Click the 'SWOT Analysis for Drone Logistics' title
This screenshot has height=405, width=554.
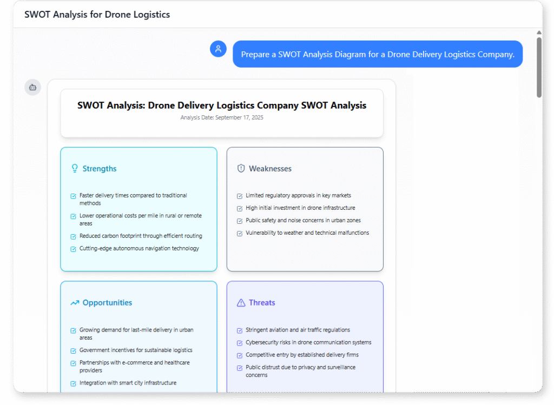[x=97, y=15]
